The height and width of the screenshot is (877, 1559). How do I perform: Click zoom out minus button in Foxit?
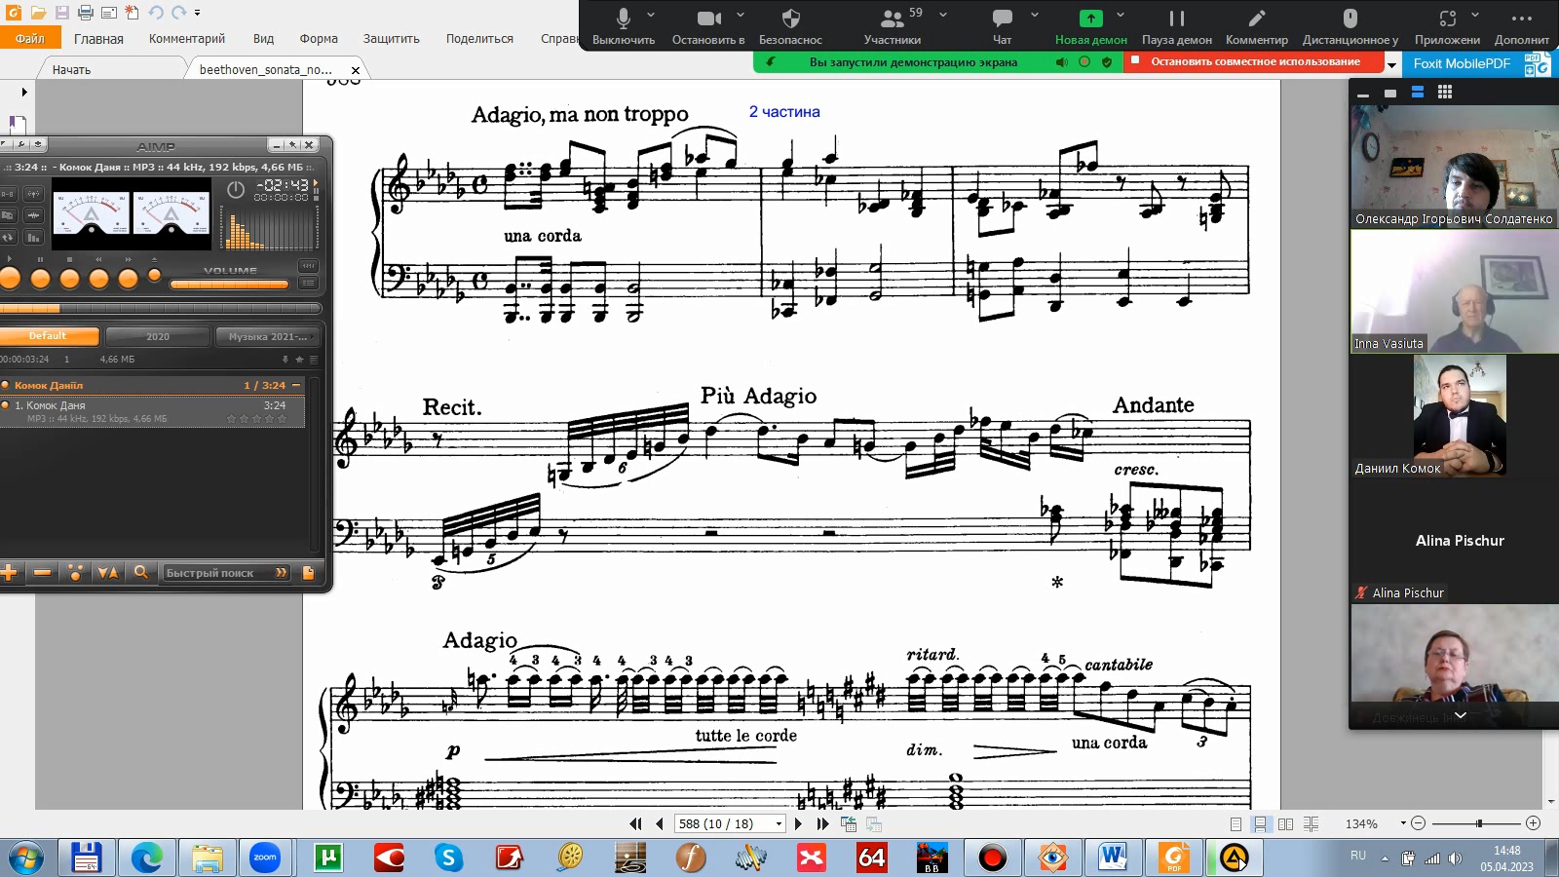coord(1419,823)
